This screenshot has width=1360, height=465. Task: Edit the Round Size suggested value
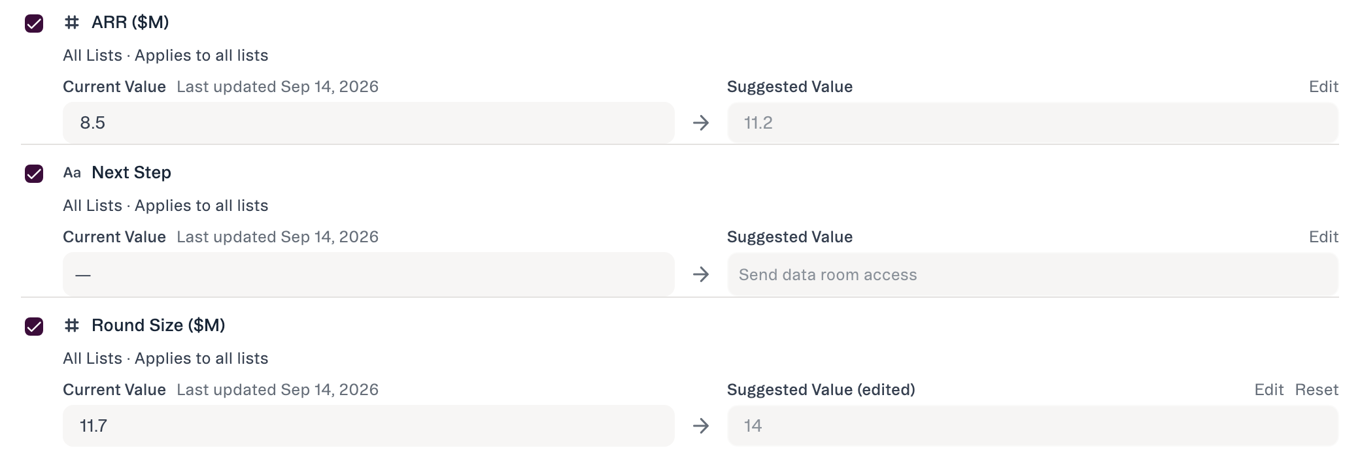point(1268,390)
